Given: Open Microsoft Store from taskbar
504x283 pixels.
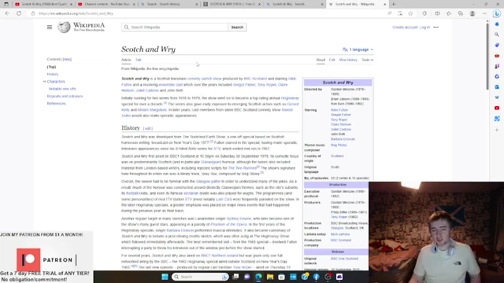Looking at the screenshot, I should pos(282,277).
